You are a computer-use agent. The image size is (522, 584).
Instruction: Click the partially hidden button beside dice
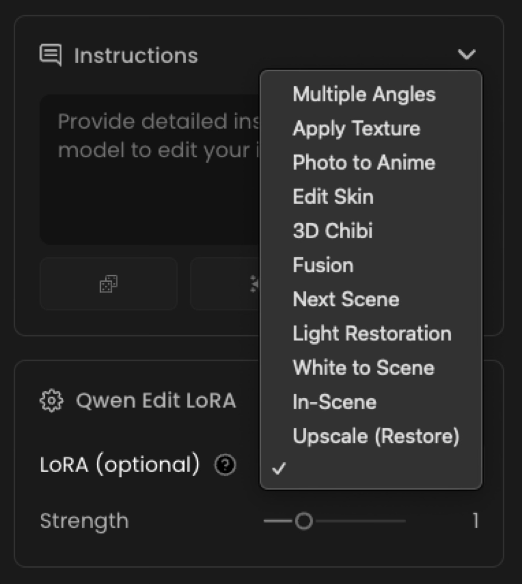click(225, 284)
